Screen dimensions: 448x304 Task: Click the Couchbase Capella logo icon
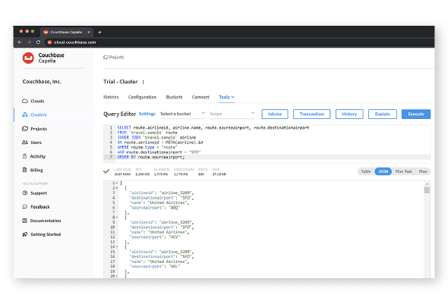pyautogui.click(x=28, y=58)
